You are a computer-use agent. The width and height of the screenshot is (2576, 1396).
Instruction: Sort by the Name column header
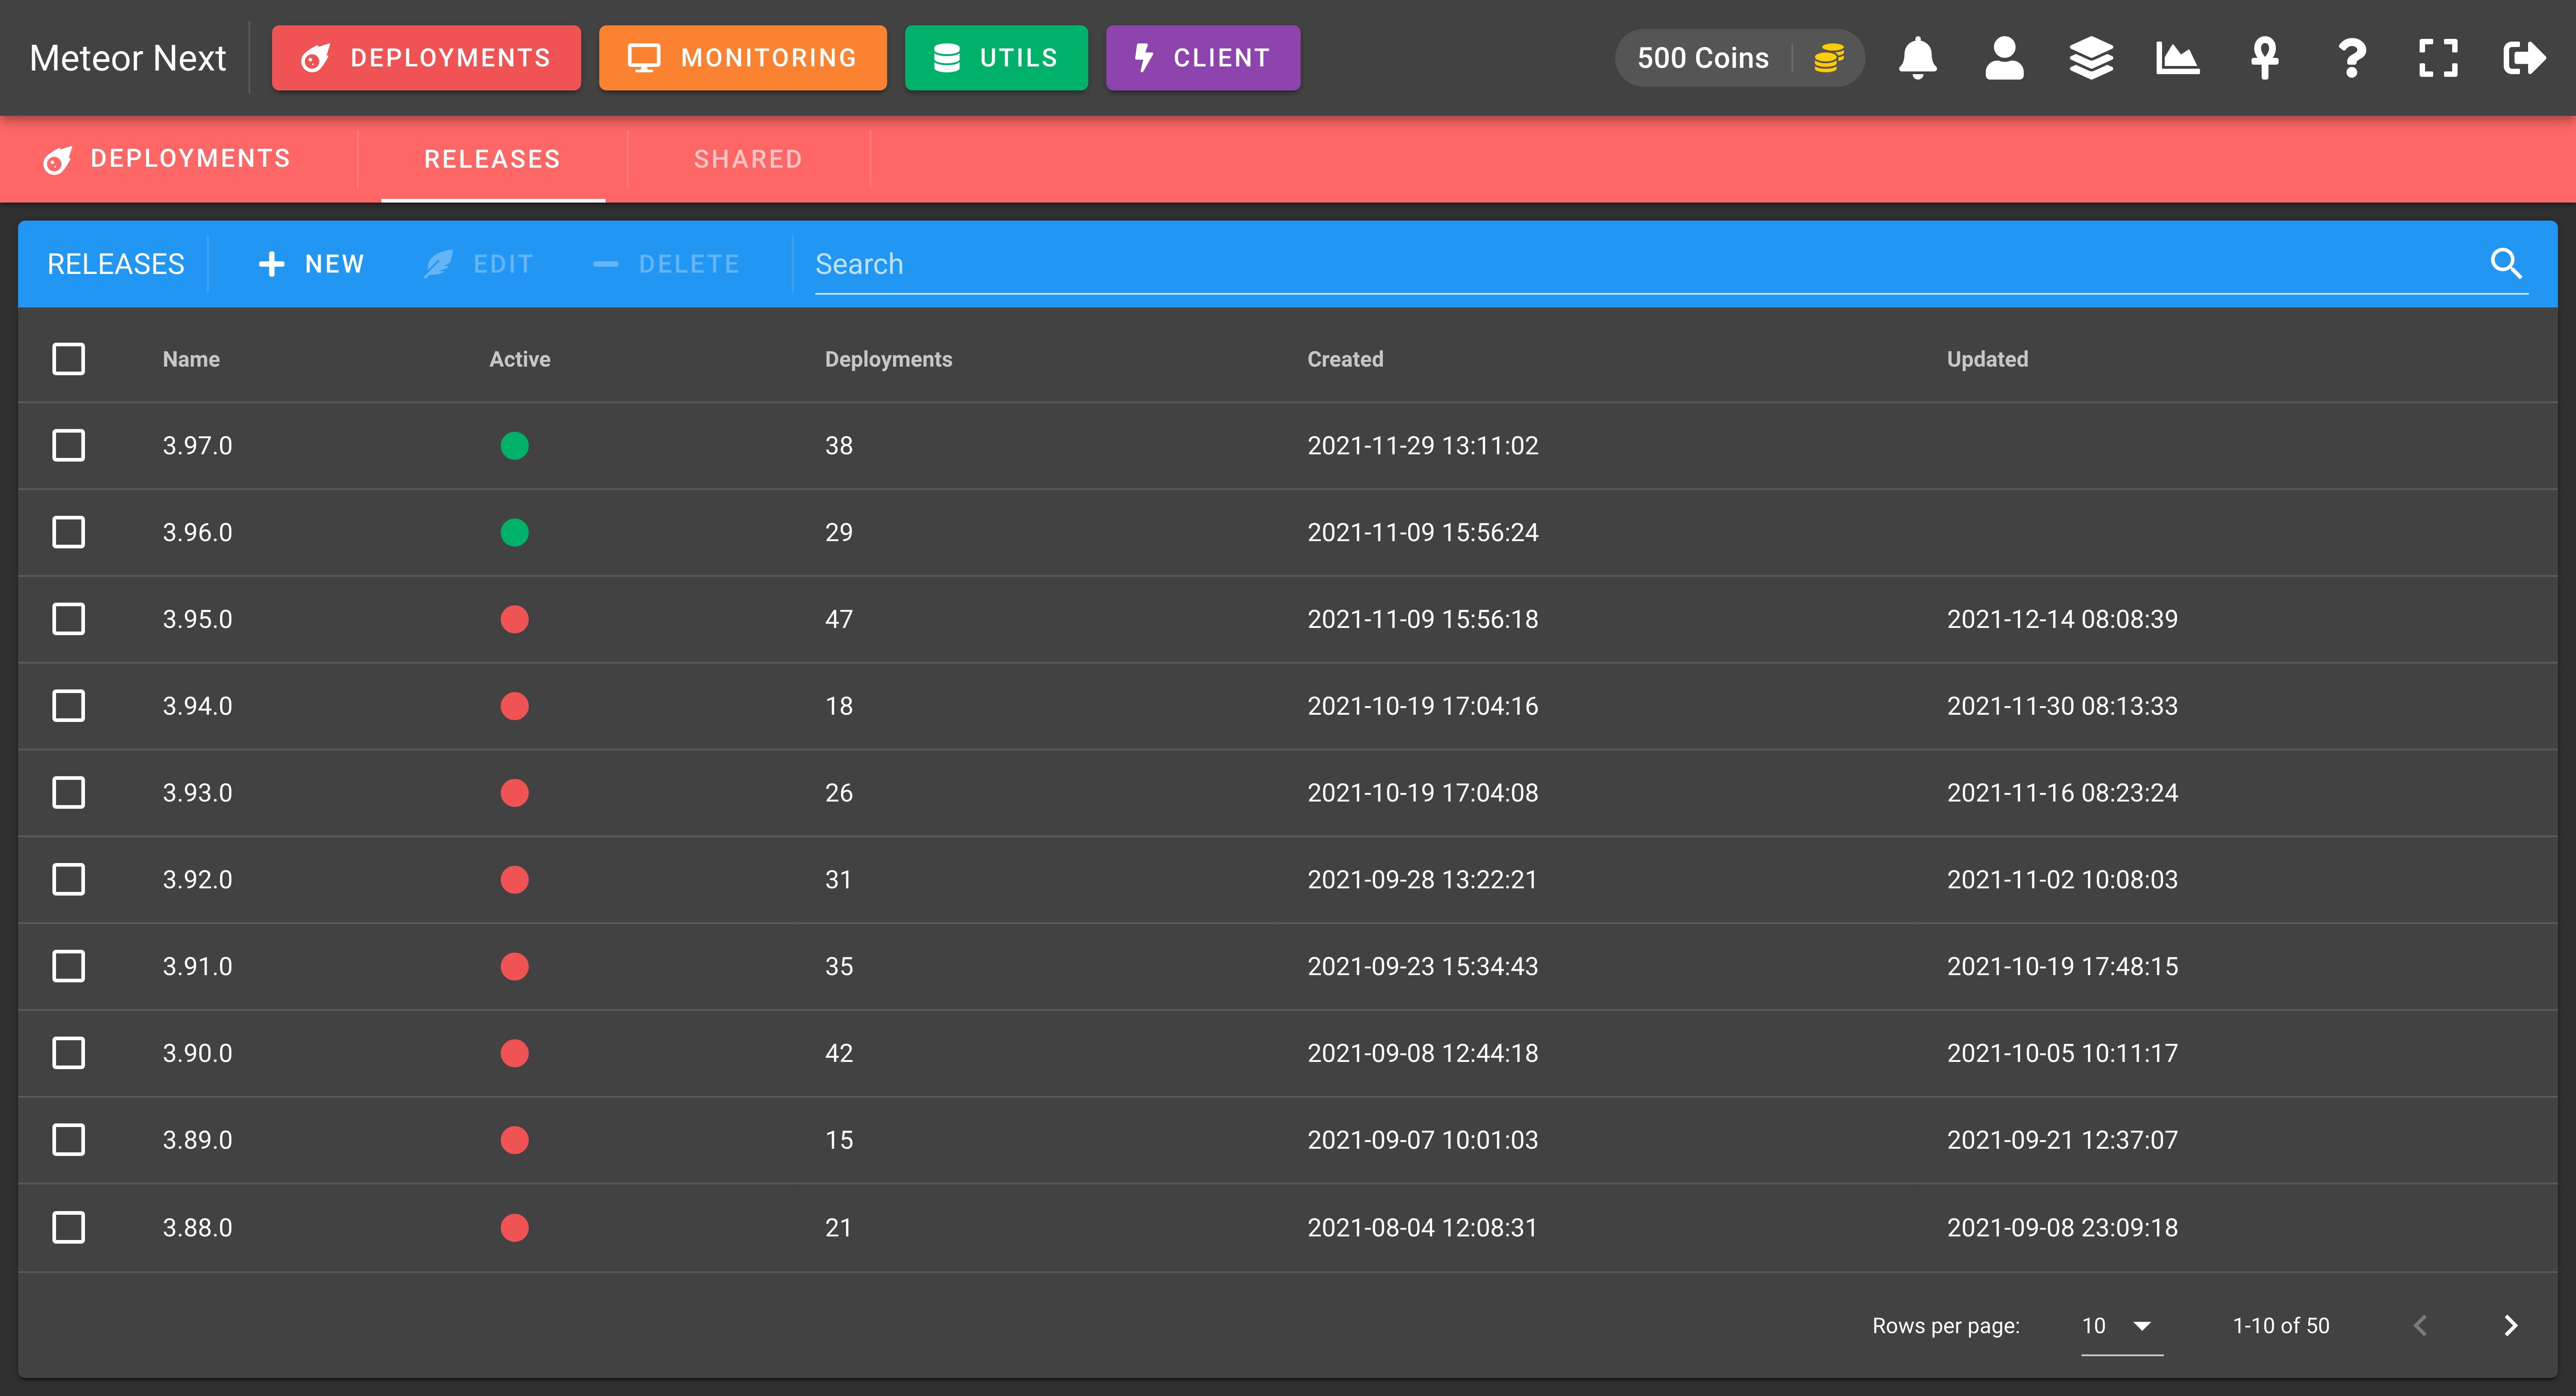tap(191, 359)
